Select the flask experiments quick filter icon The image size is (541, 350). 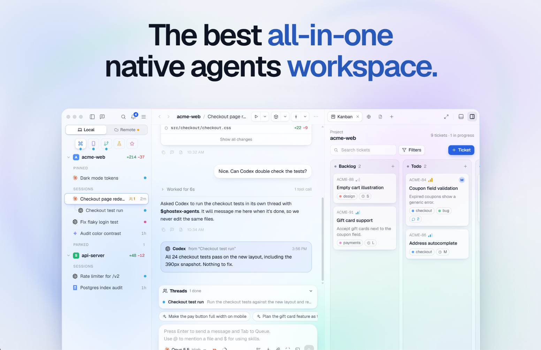pos(119,143)
